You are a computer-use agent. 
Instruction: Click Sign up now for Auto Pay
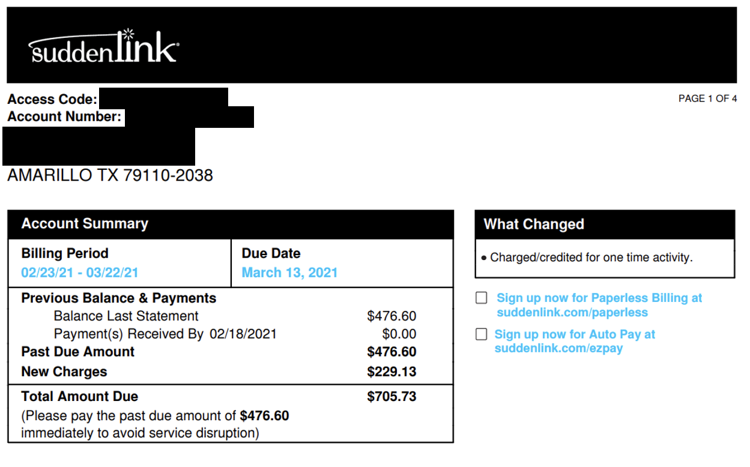coord(575,334)
